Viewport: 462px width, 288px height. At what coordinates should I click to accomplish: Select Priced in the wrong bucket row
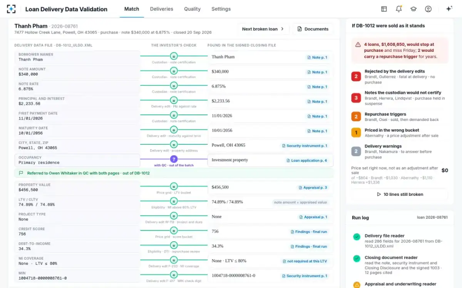coord(400,133)
